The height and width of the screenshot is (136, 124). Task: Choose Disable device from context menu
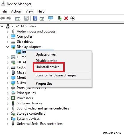point(46,61)
